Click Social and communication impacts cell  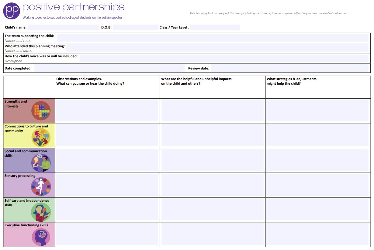[213, 160]
